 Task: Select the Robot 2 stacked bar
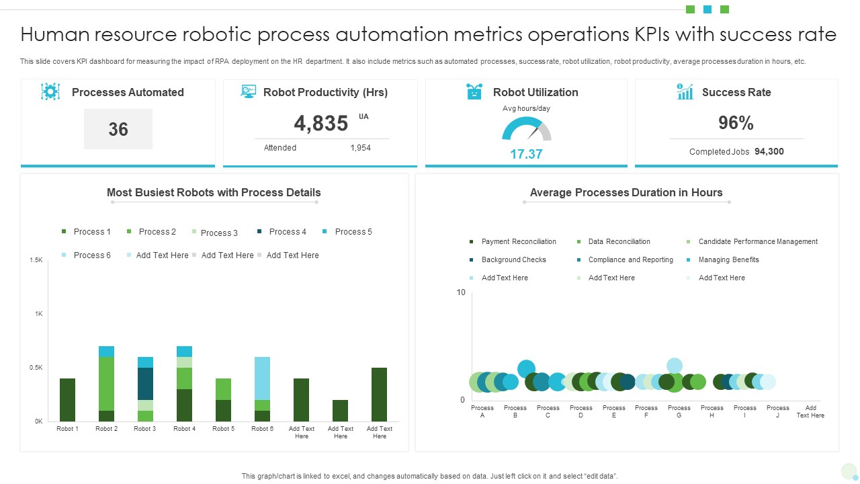106,384
